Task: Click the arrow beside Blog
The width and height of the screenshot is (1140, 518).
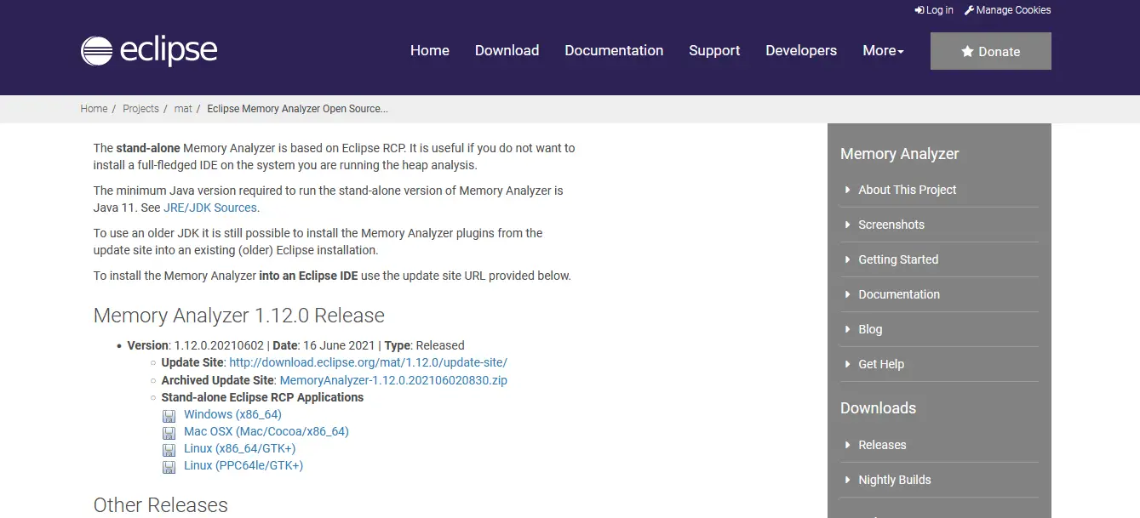Action: pyautogui.click(x=848, y=329)
